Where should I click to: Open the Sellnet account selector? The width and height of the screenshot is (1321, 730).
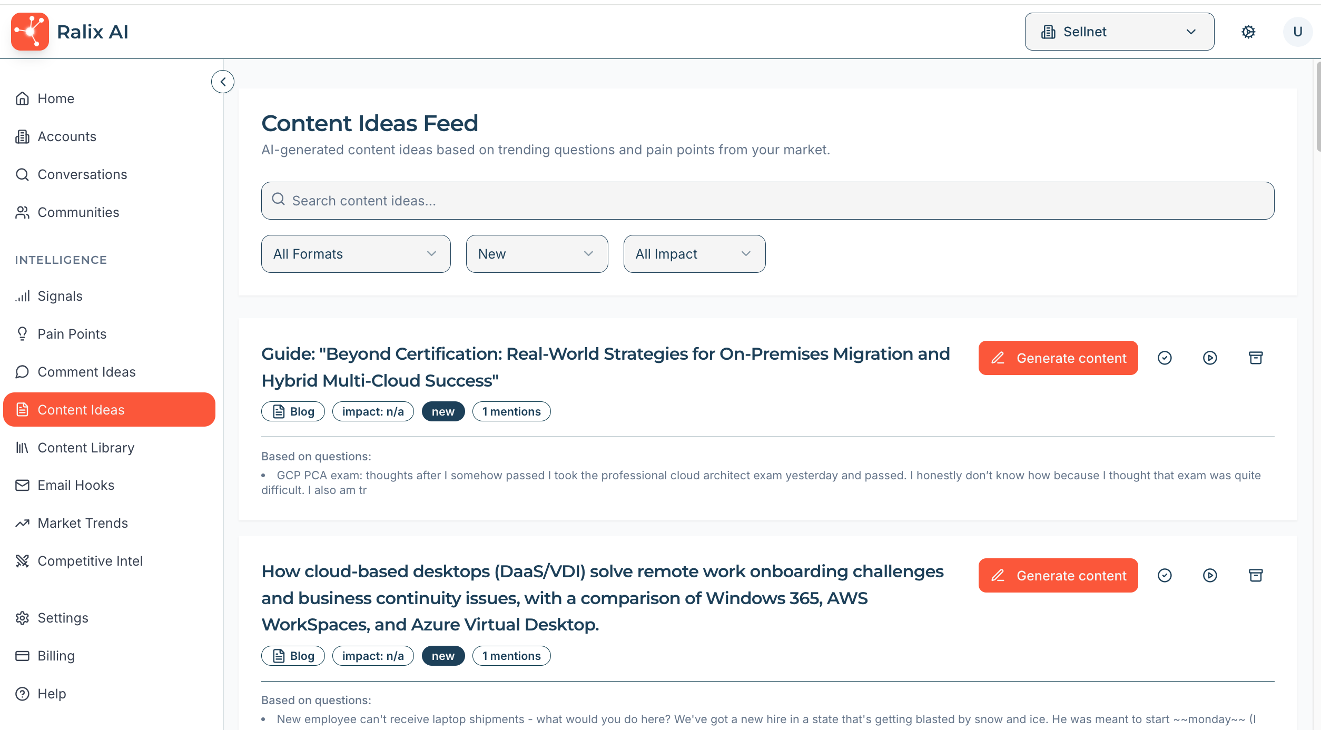[1119, 32]
